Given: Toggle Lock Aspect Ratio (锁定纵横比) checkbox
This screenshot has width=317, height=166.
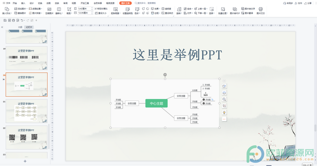Looking at the screenshot, I should click(96, 9).
